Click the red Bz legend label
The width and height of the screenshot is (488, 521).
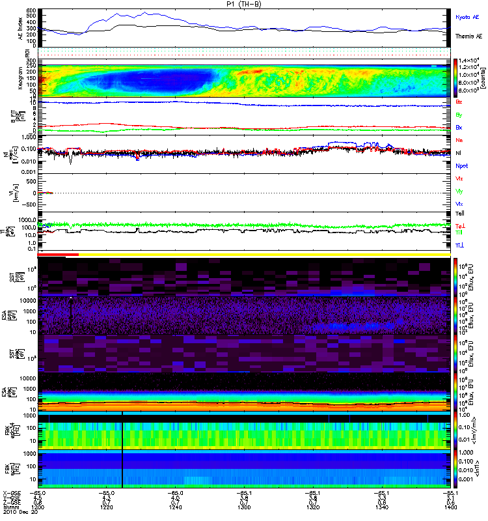tap(459, 102)
